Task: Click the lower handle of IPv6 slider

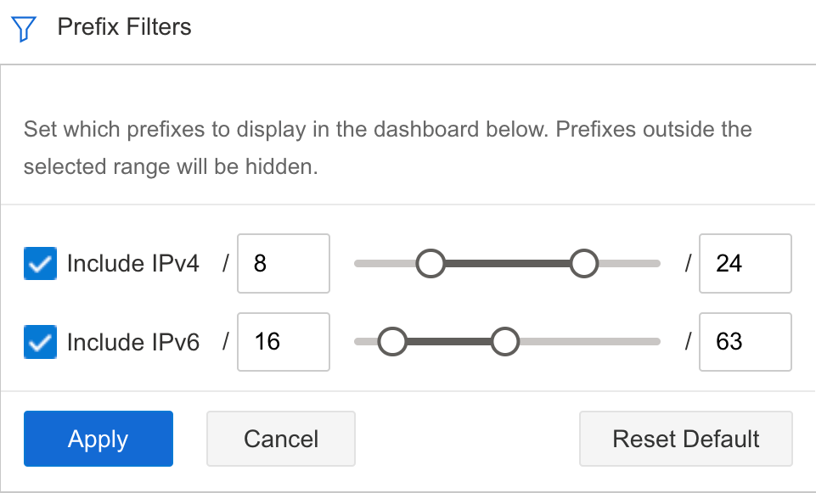Action: [392, 342]
